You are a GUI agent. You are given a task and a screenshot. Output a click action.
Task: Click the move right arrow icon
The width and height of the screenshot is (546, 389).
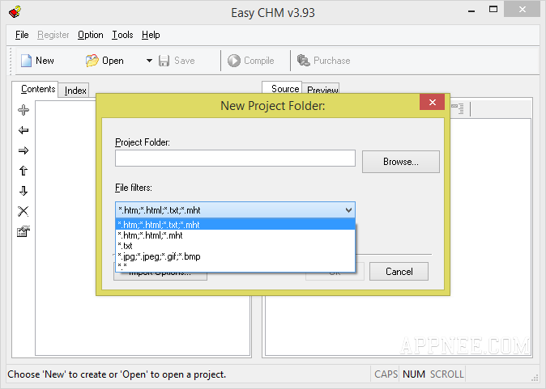point(23,150)
